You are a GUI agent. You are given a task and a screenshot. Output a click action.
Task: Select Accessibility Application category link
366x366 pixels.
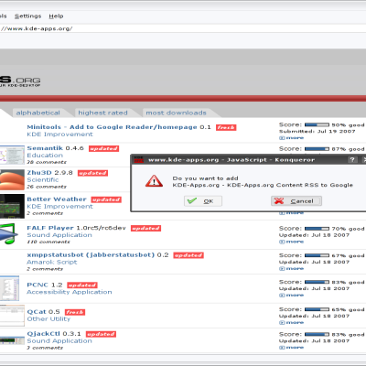tap(70, 292)
